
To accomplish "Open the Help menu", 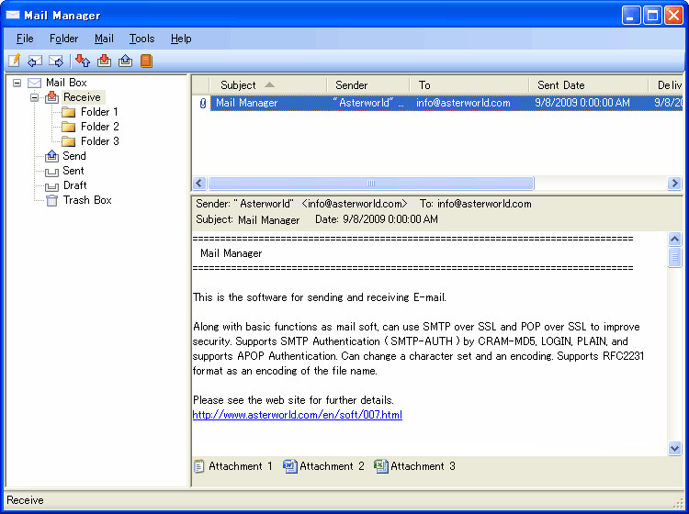I will (x=181, y=39).
